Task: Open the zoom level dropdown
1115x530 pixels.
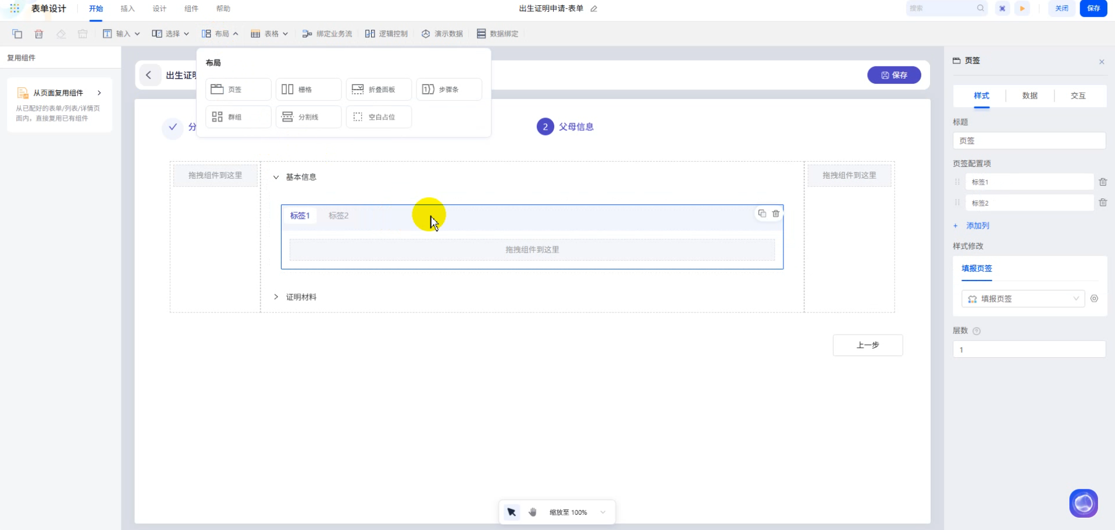Action: [603, 512]
